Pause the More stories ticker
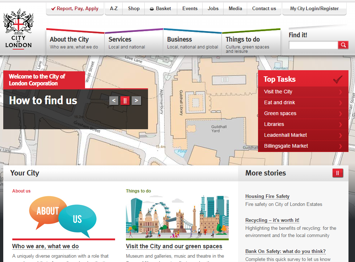Image resolution: width=355 pixels, height=262 pixels. 338,173
